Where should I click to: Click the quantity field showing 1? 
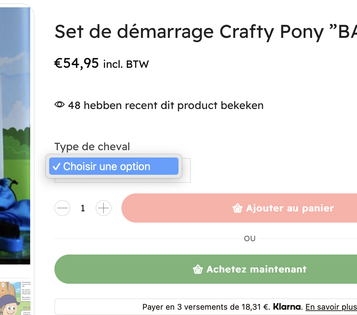[83, 208]
